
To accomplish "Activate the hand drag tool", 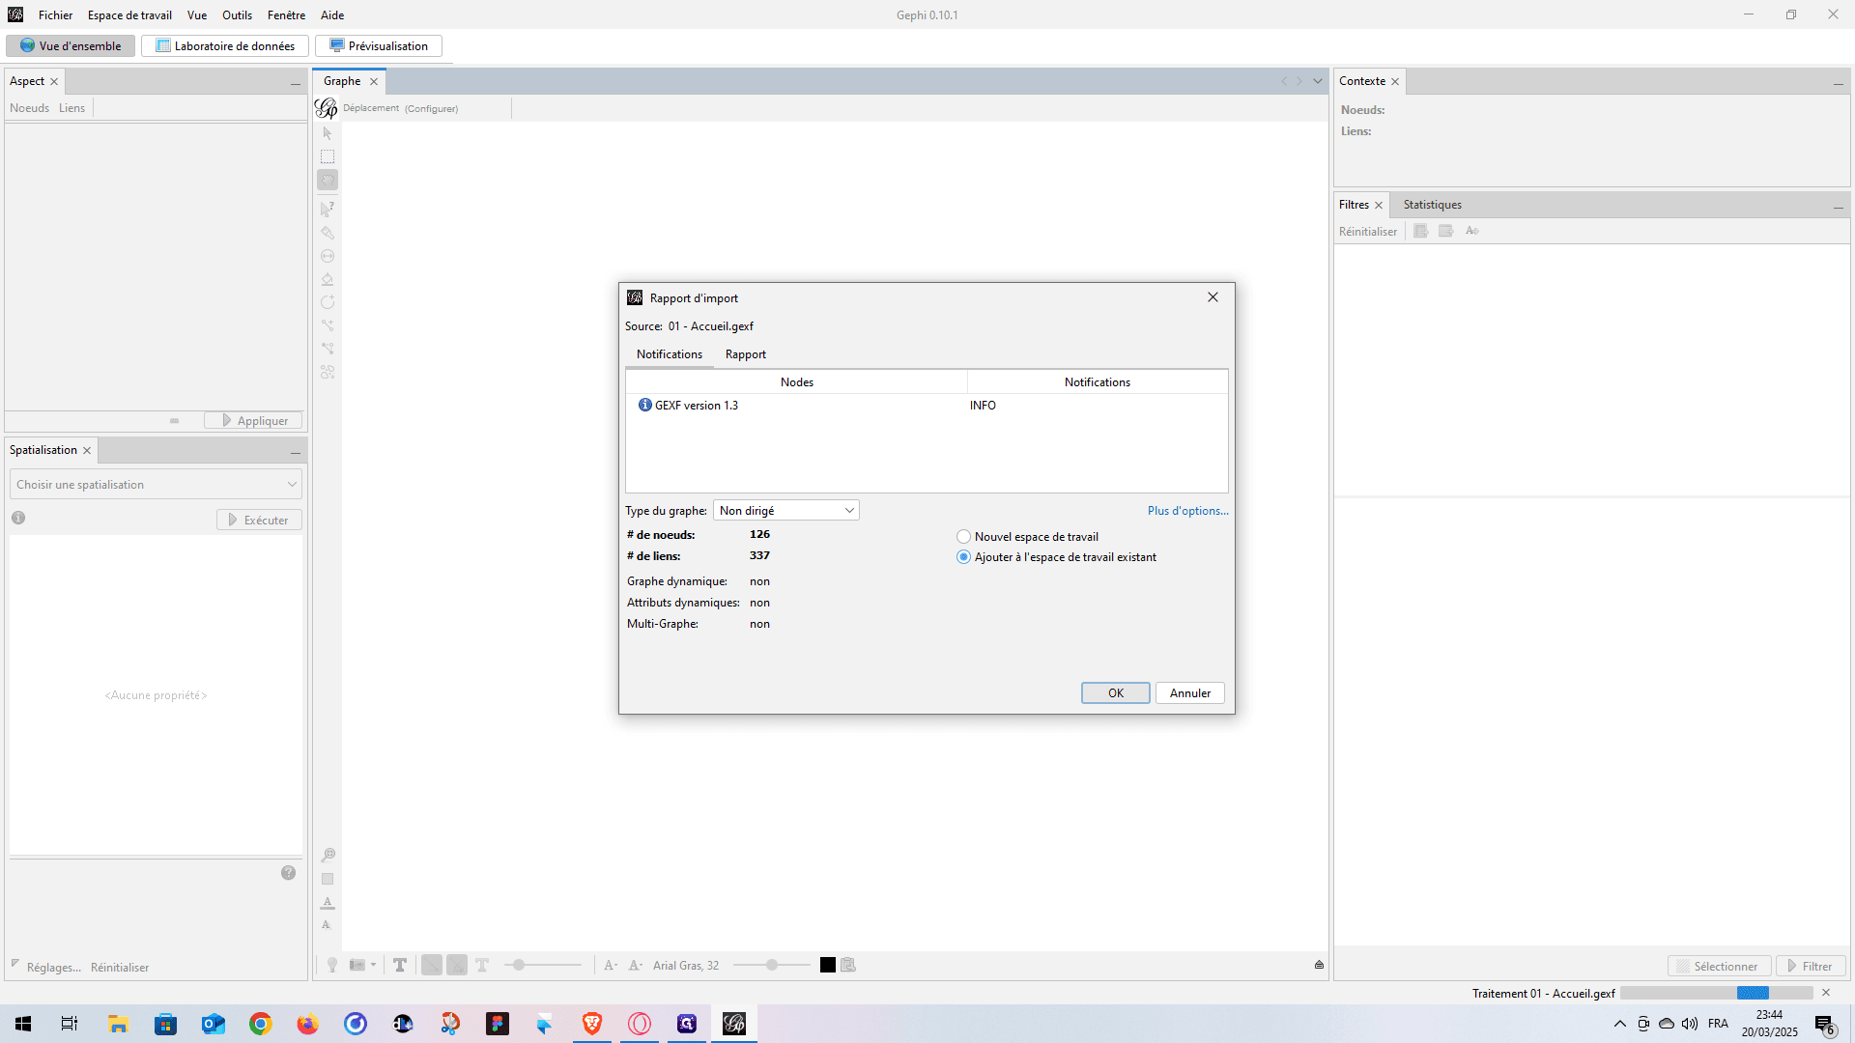I will (x=328, y=180).
